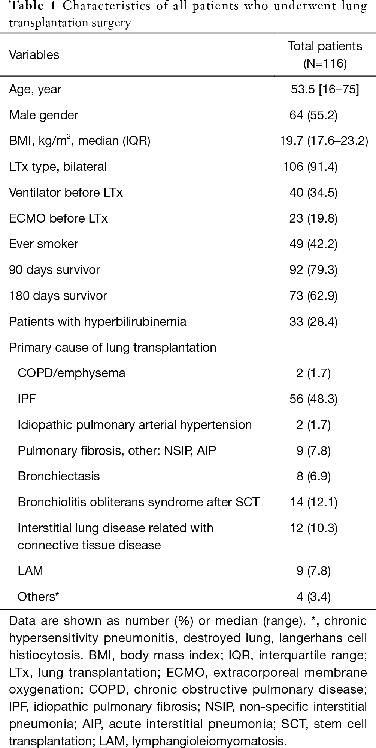Viewport: 376px width, 748px height.
Task: Click the 180 days survivor value 73 (62.9)
Action: (x=313, y=296)
